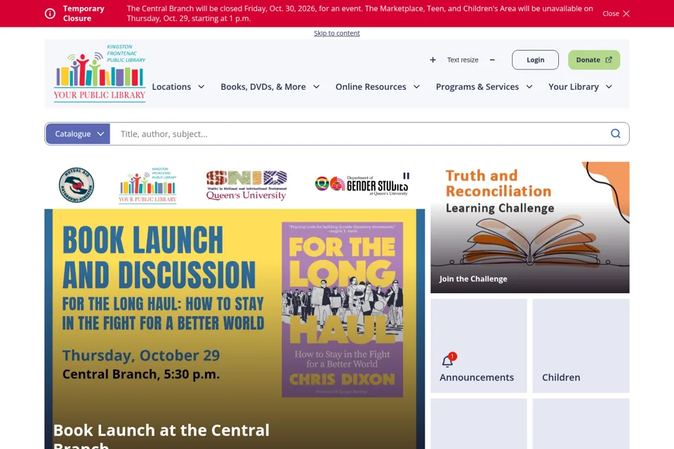Click the magnifying glass search icon
The height and width of the screenshot is (449, 674).
pos(616,133)
